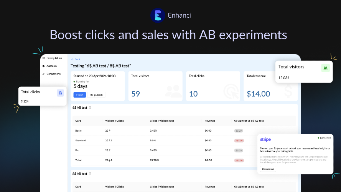Go Back using the arrow link
The width and height of the screenshot is (341, 192).
(76, 59)
